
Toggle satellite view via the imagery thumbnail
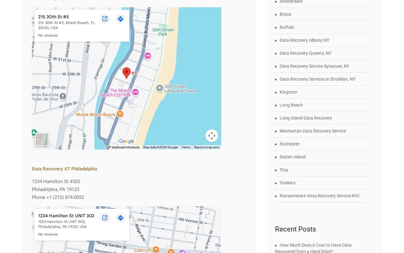pyautogui.click(x=41, y=139)
